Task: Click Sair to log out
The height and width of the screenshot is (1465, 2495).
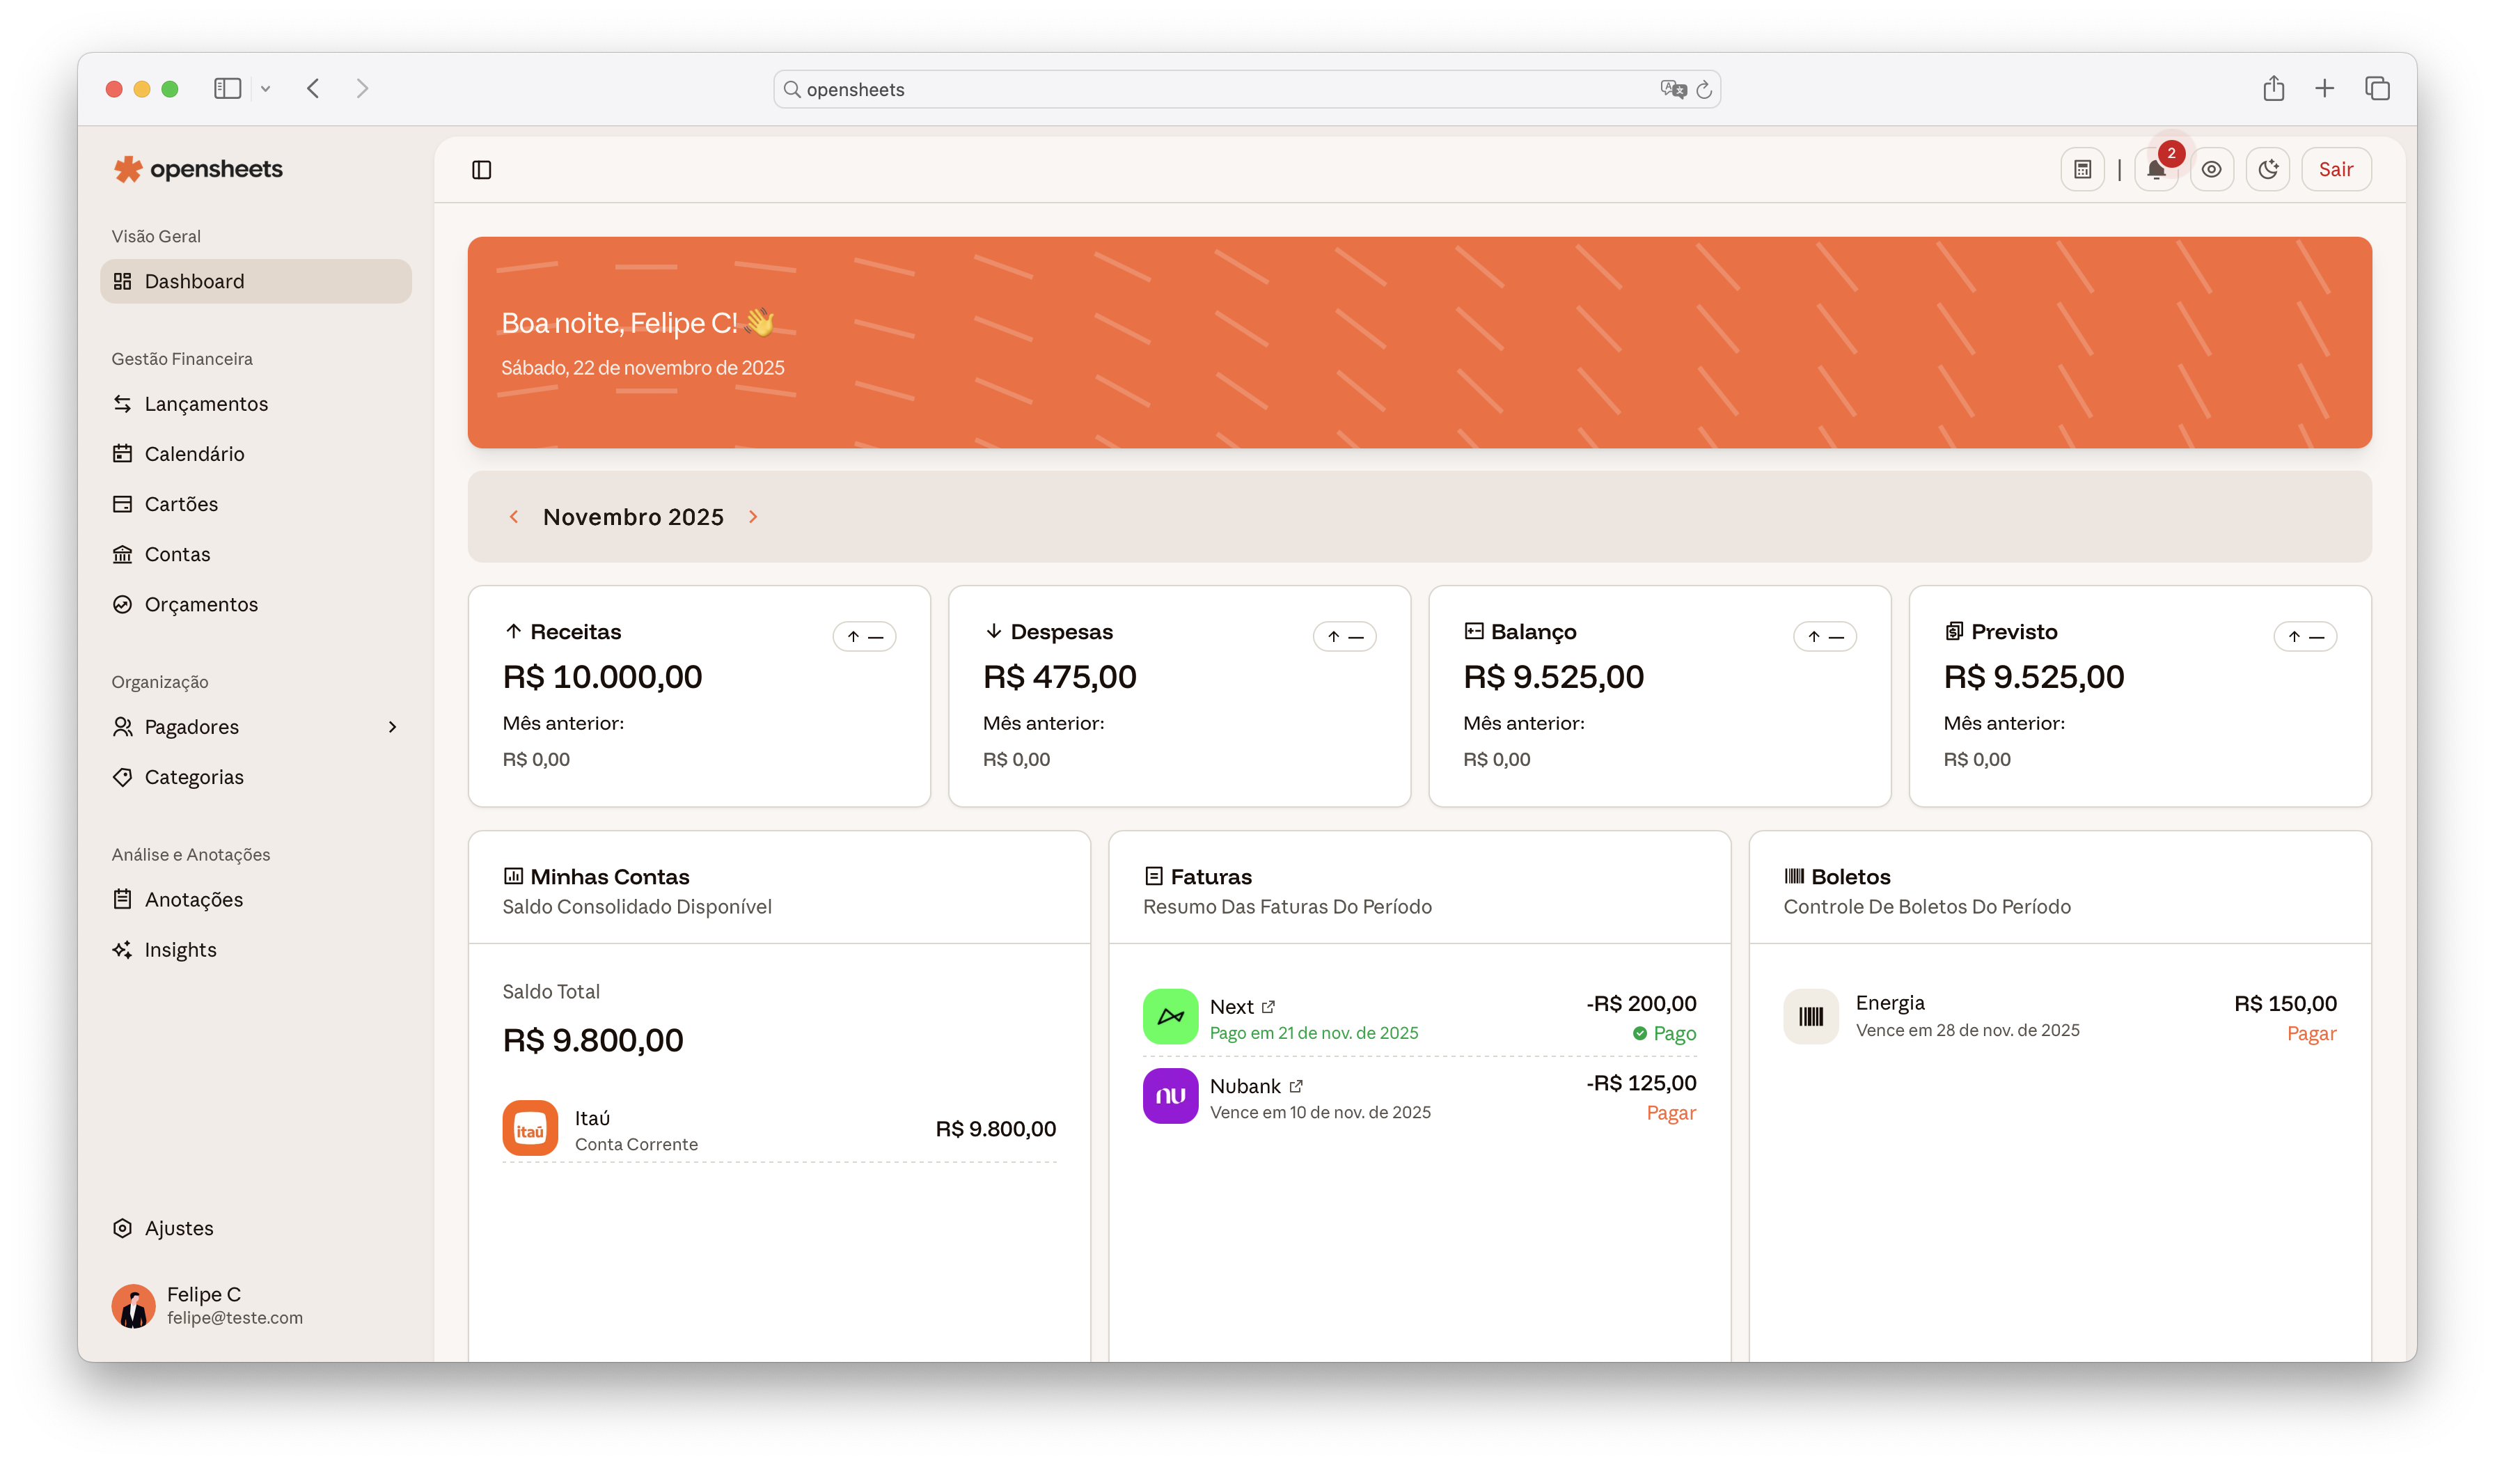Action: pyautogui.click(x=2336, y=169)
